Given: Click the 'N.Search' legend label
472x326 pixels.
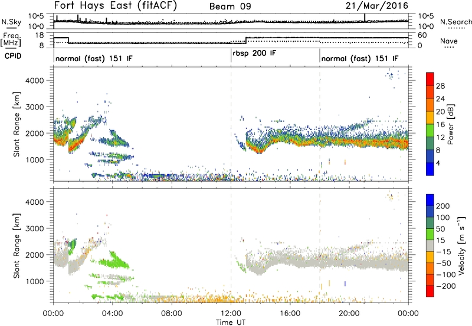Looking at the screenshot, I should pyautogui.click(x=455, y=22).
